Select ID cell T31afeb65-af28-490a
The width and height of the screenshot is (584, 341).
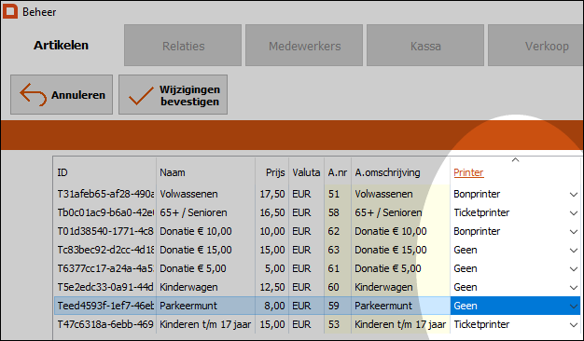click(105, 194)
